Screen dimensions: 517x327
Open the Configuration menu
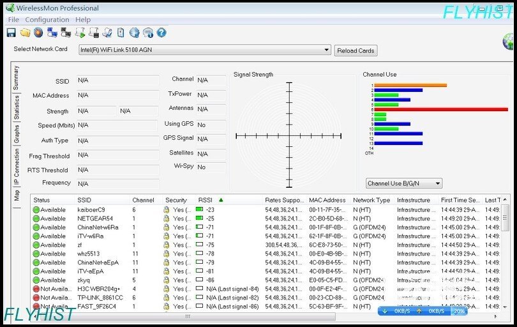click(x=47, y=20)
